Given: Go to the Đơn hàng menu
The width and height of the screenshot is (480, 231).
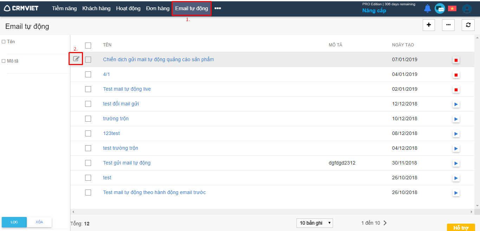Looking at the screenshot, I should pyautogui.click(x=158, y=8).
